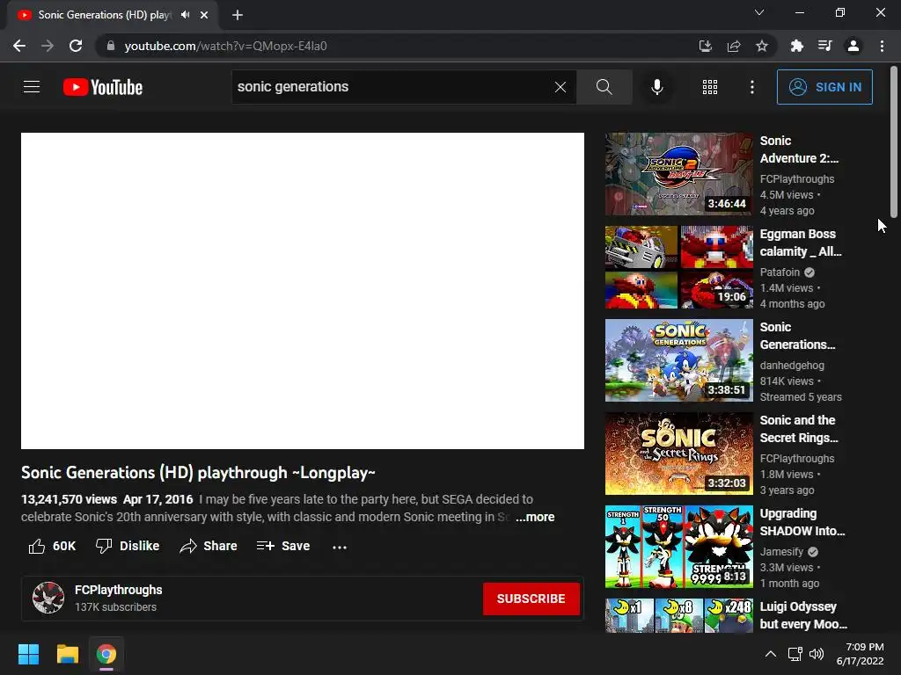Click Jamesify channel name
Screen dimensions: 901x675
[x=781, y=552]
